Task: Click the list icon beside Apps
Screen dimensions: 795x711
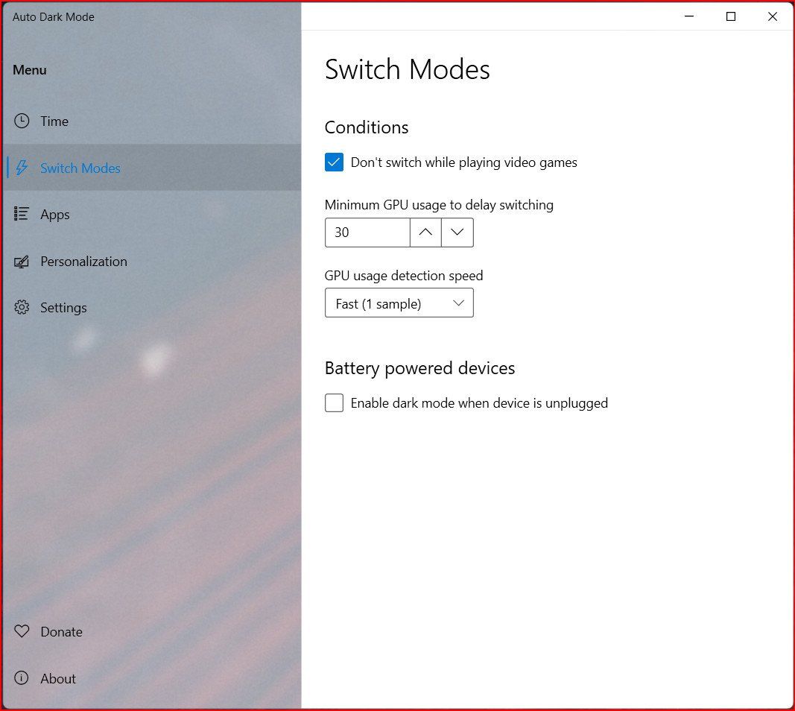Action: pyautogui.click(x=22, y=214)
